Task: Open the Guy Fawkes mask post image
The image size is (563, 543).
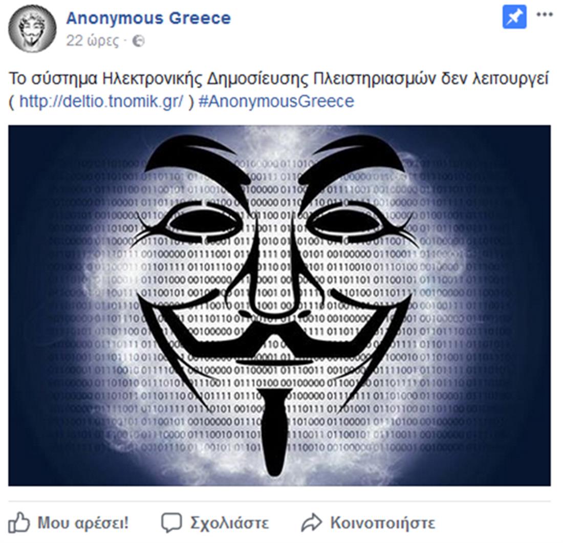Action: tap(279, 306)
